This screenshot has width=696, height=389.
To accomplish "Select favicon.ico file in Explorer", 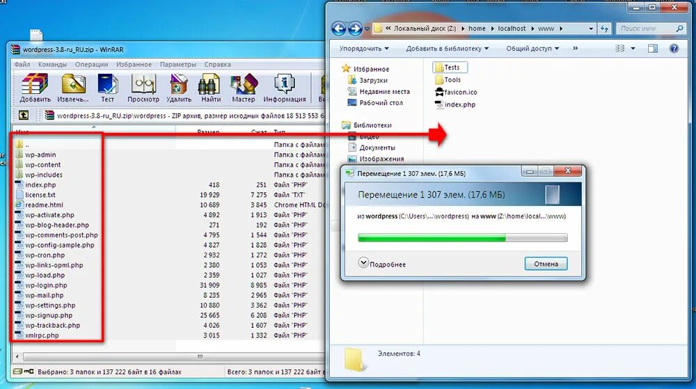I will 456,93.
